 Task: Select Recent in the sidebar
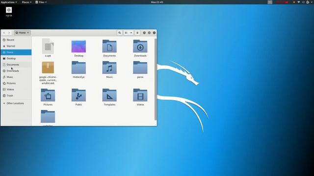(16, 40)
